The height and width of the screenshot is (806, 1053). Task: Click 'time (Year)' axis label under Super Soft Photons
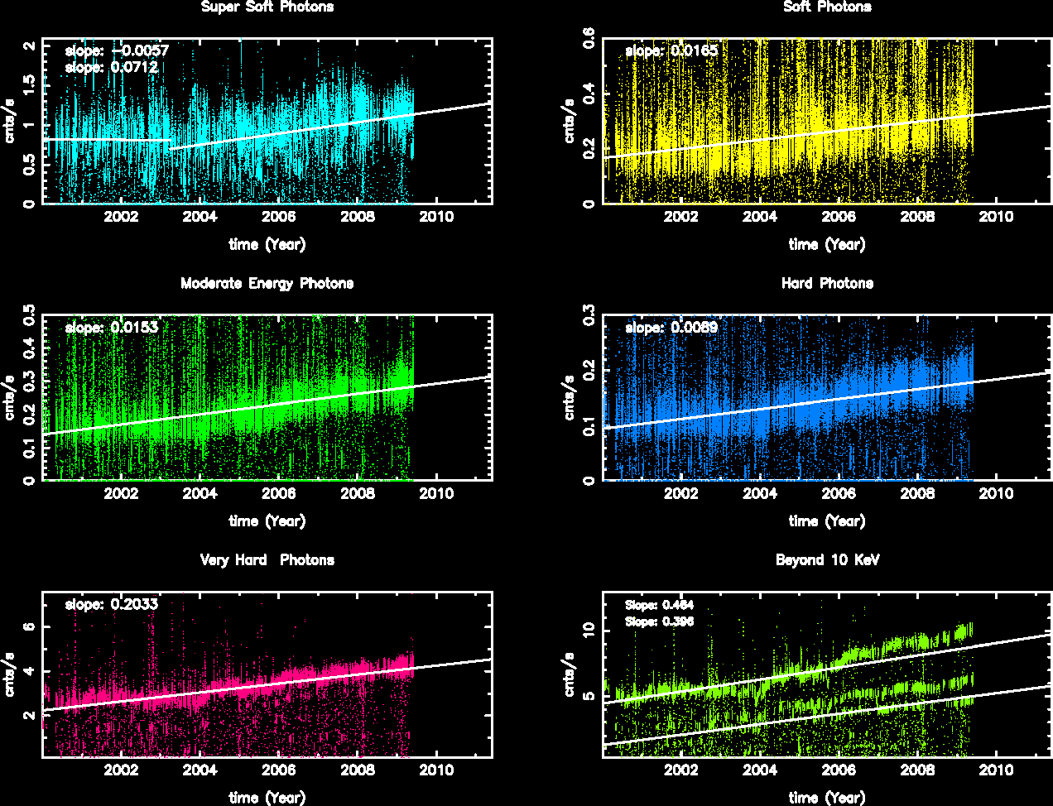(x=267, y=245)
